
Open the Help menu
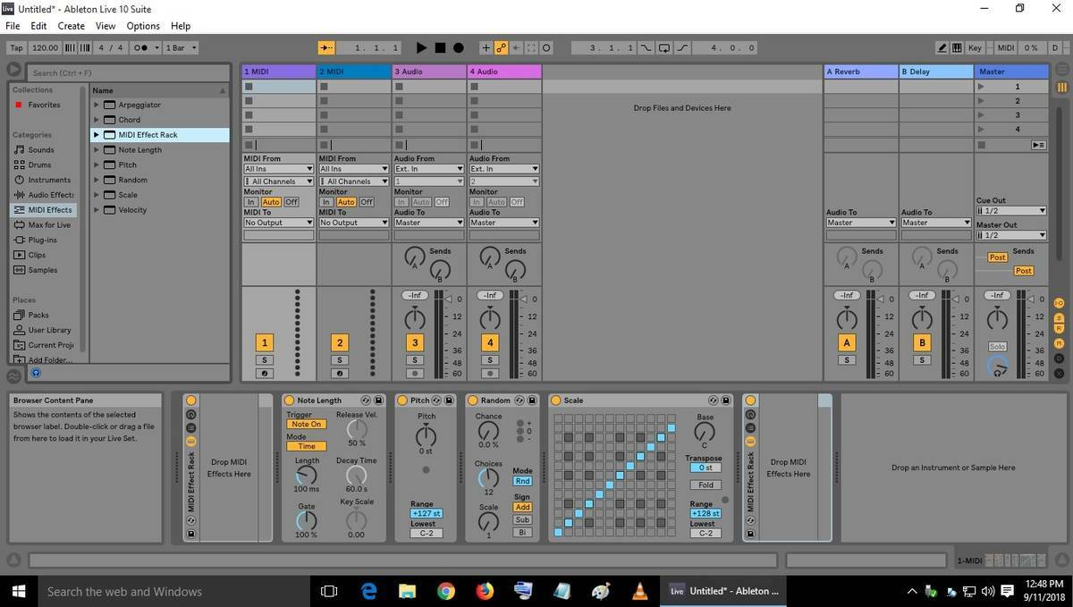181,26
